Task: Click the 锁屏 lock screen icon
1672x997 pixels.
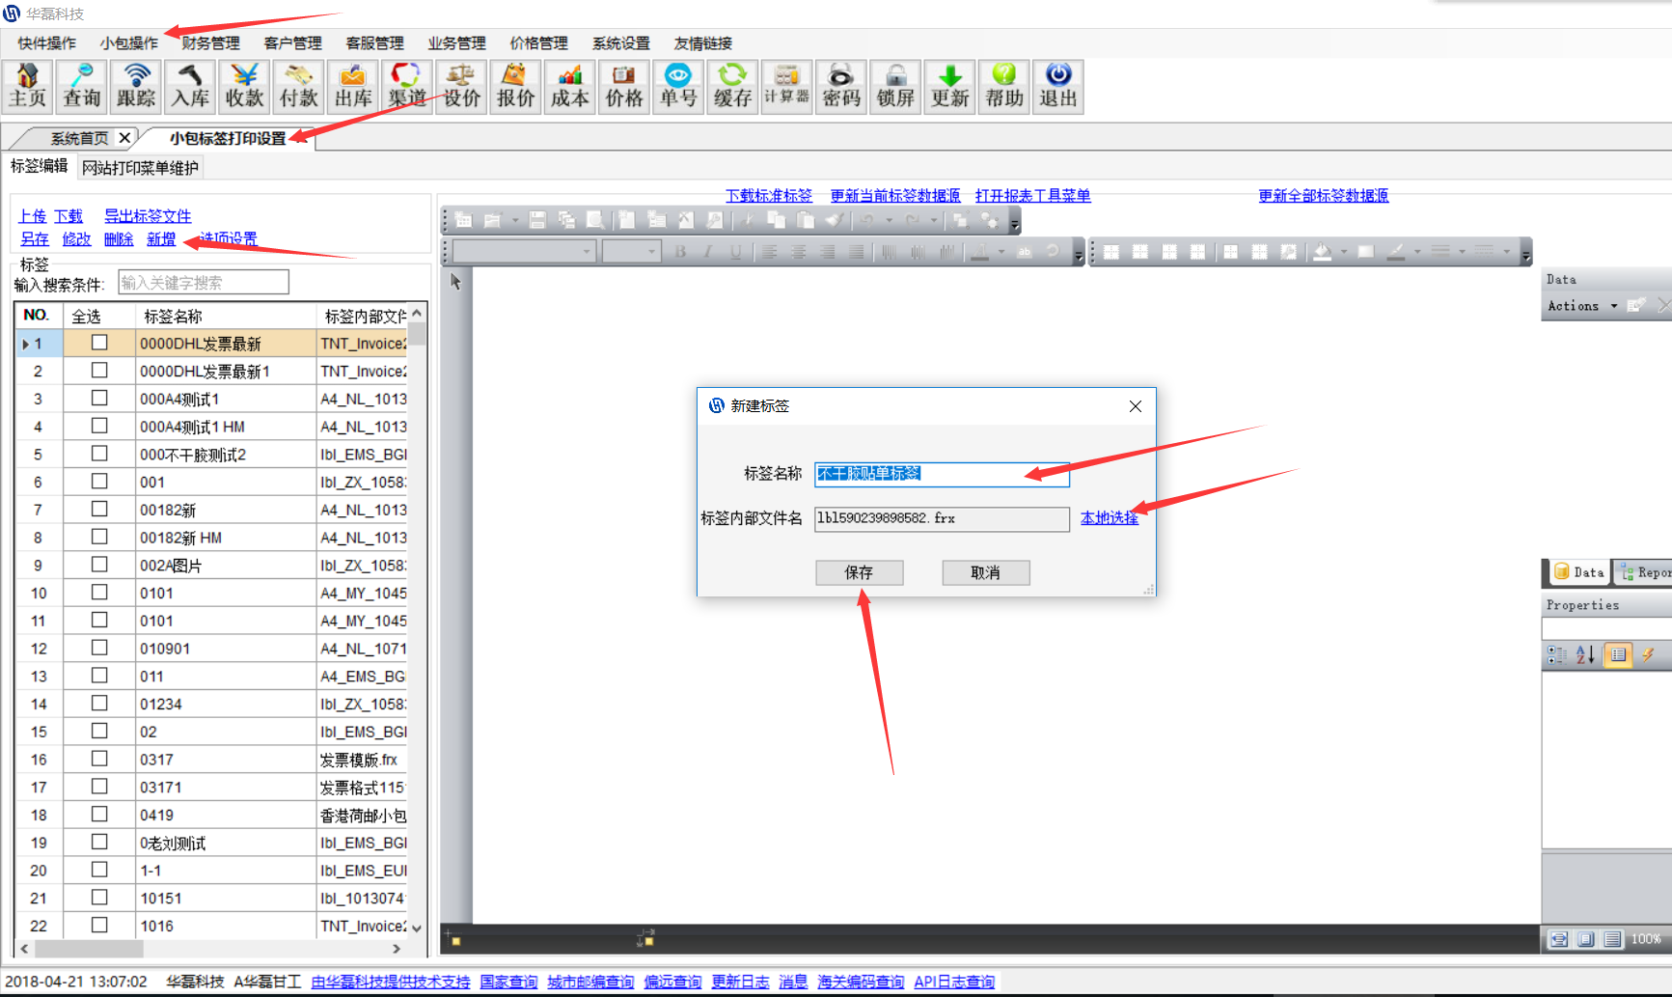Action: point(895,86)
